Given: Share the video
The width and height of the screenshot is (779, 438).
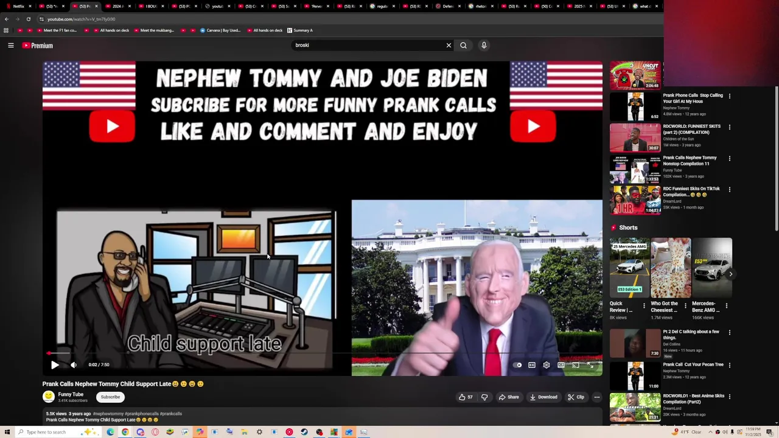Looking at the screenshot, I should tap(509, 397).
